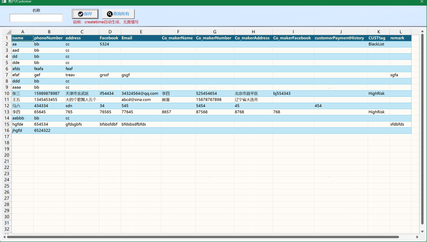Select column L header

click(x=400, y=32)
